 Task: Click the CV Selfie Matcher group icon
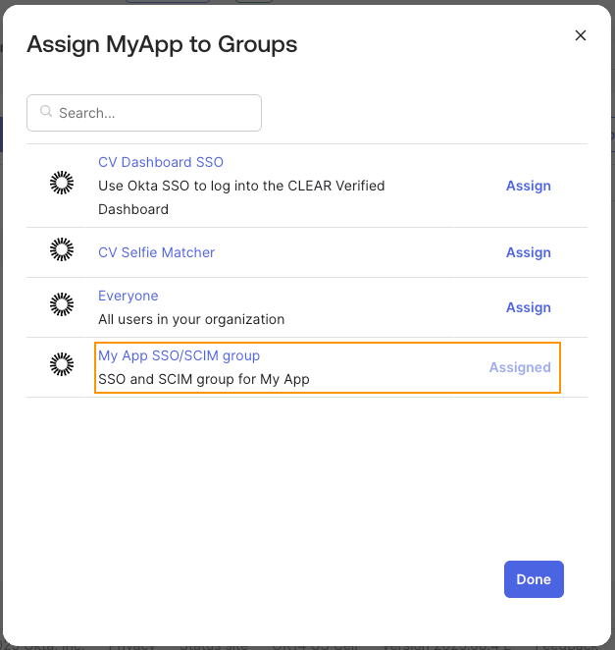62,249
